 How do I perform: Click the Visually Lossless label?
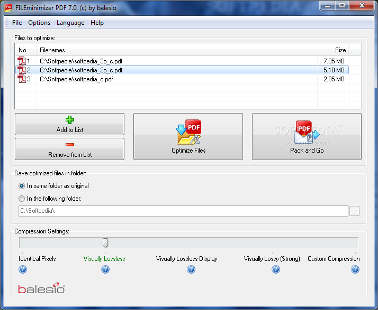pos(104,259)
